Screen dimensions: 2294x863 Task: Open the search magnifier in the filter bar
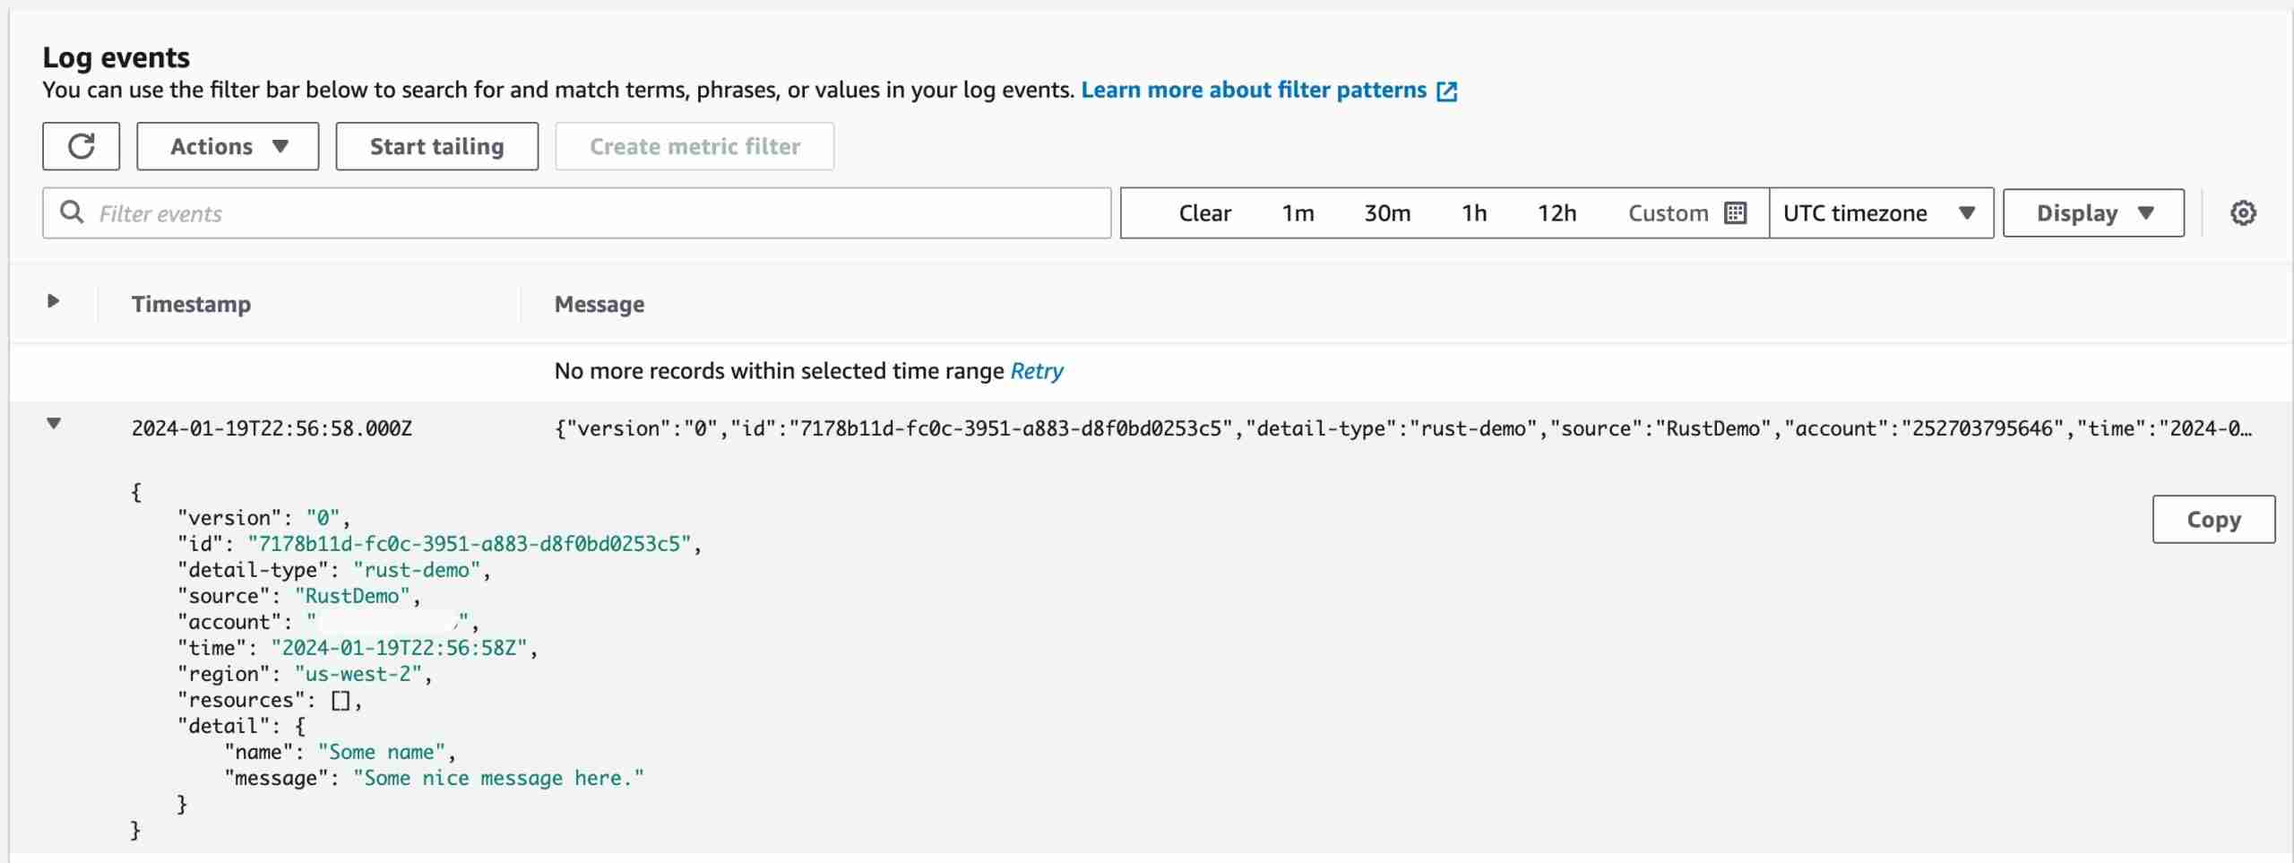(73, 212)
